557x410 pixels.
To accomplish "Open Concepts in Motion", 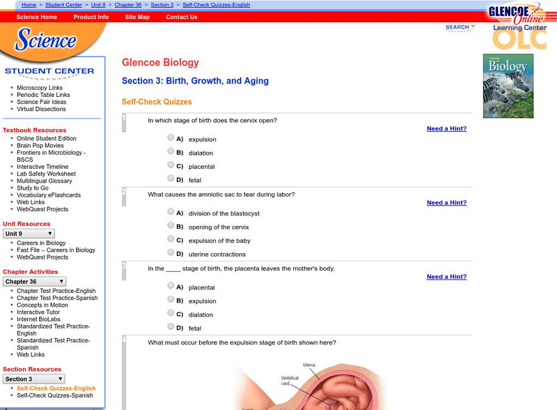I will tap(42, 305).
